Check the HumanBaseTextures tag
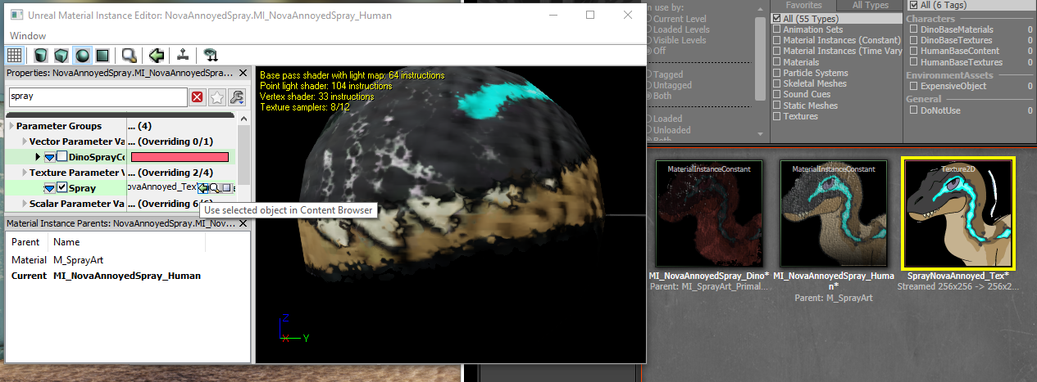Viewport: 1037px width, 382px height. (913, 62)
